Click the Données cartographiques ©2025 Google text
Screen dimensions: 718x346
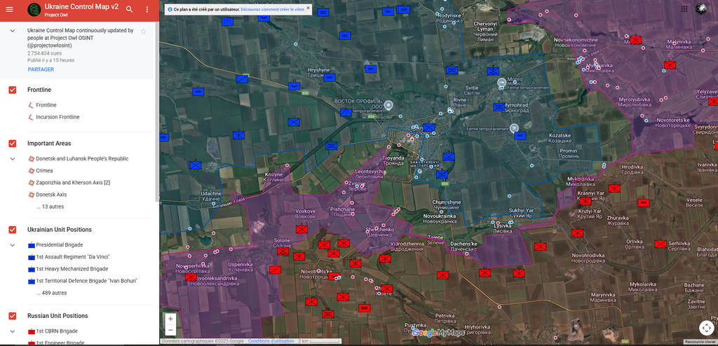point(203,341)
